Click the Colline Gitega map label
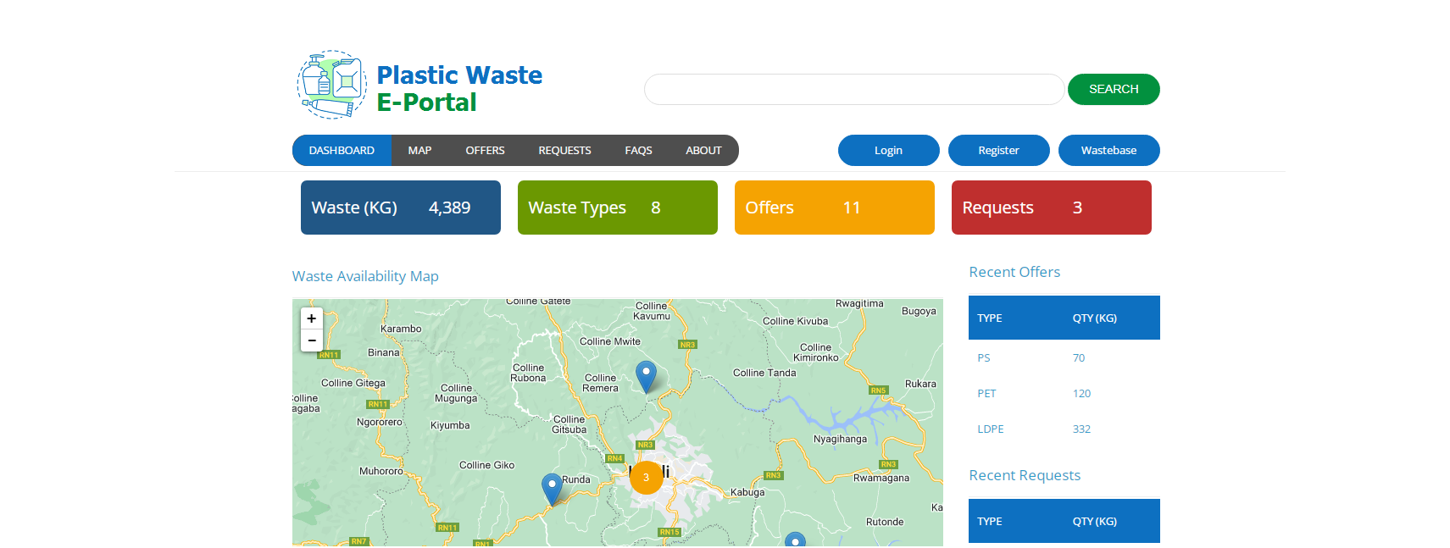 353,383
